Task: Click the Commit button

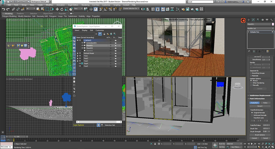Action: click(x=254, y=138)
